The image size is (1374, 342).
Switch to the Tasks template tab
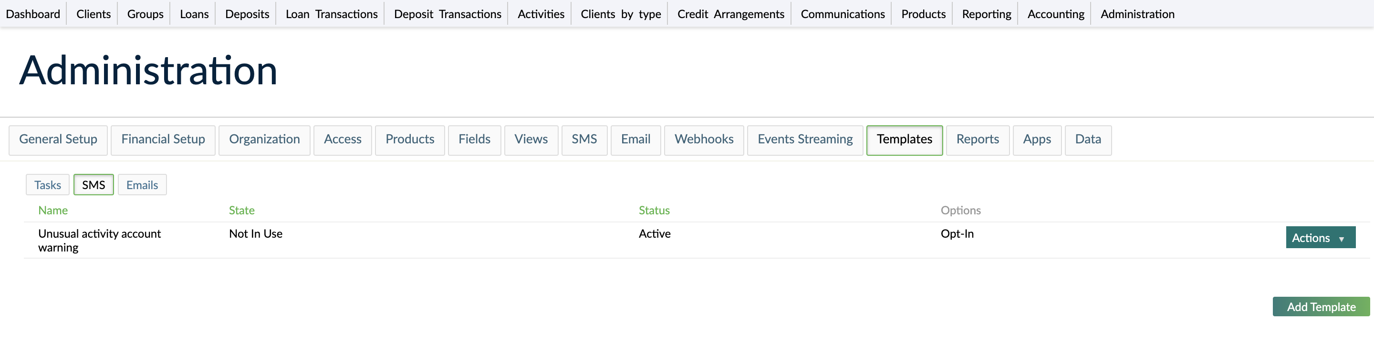(48, 184)
